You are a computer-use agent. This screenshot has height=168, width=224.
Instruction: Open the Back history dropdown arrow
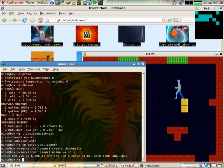click(x=9, y=20)
